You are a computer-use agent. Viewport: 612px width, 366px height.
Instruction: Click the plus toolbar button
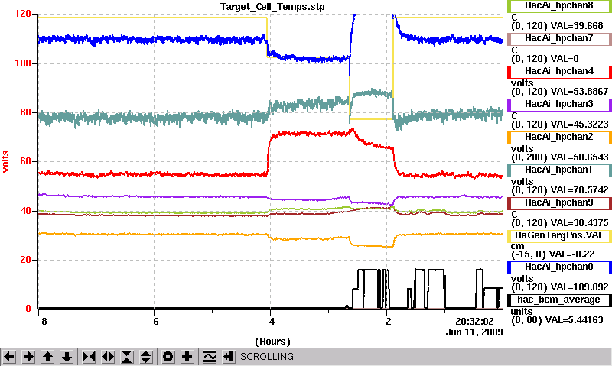tap(187, 357)
